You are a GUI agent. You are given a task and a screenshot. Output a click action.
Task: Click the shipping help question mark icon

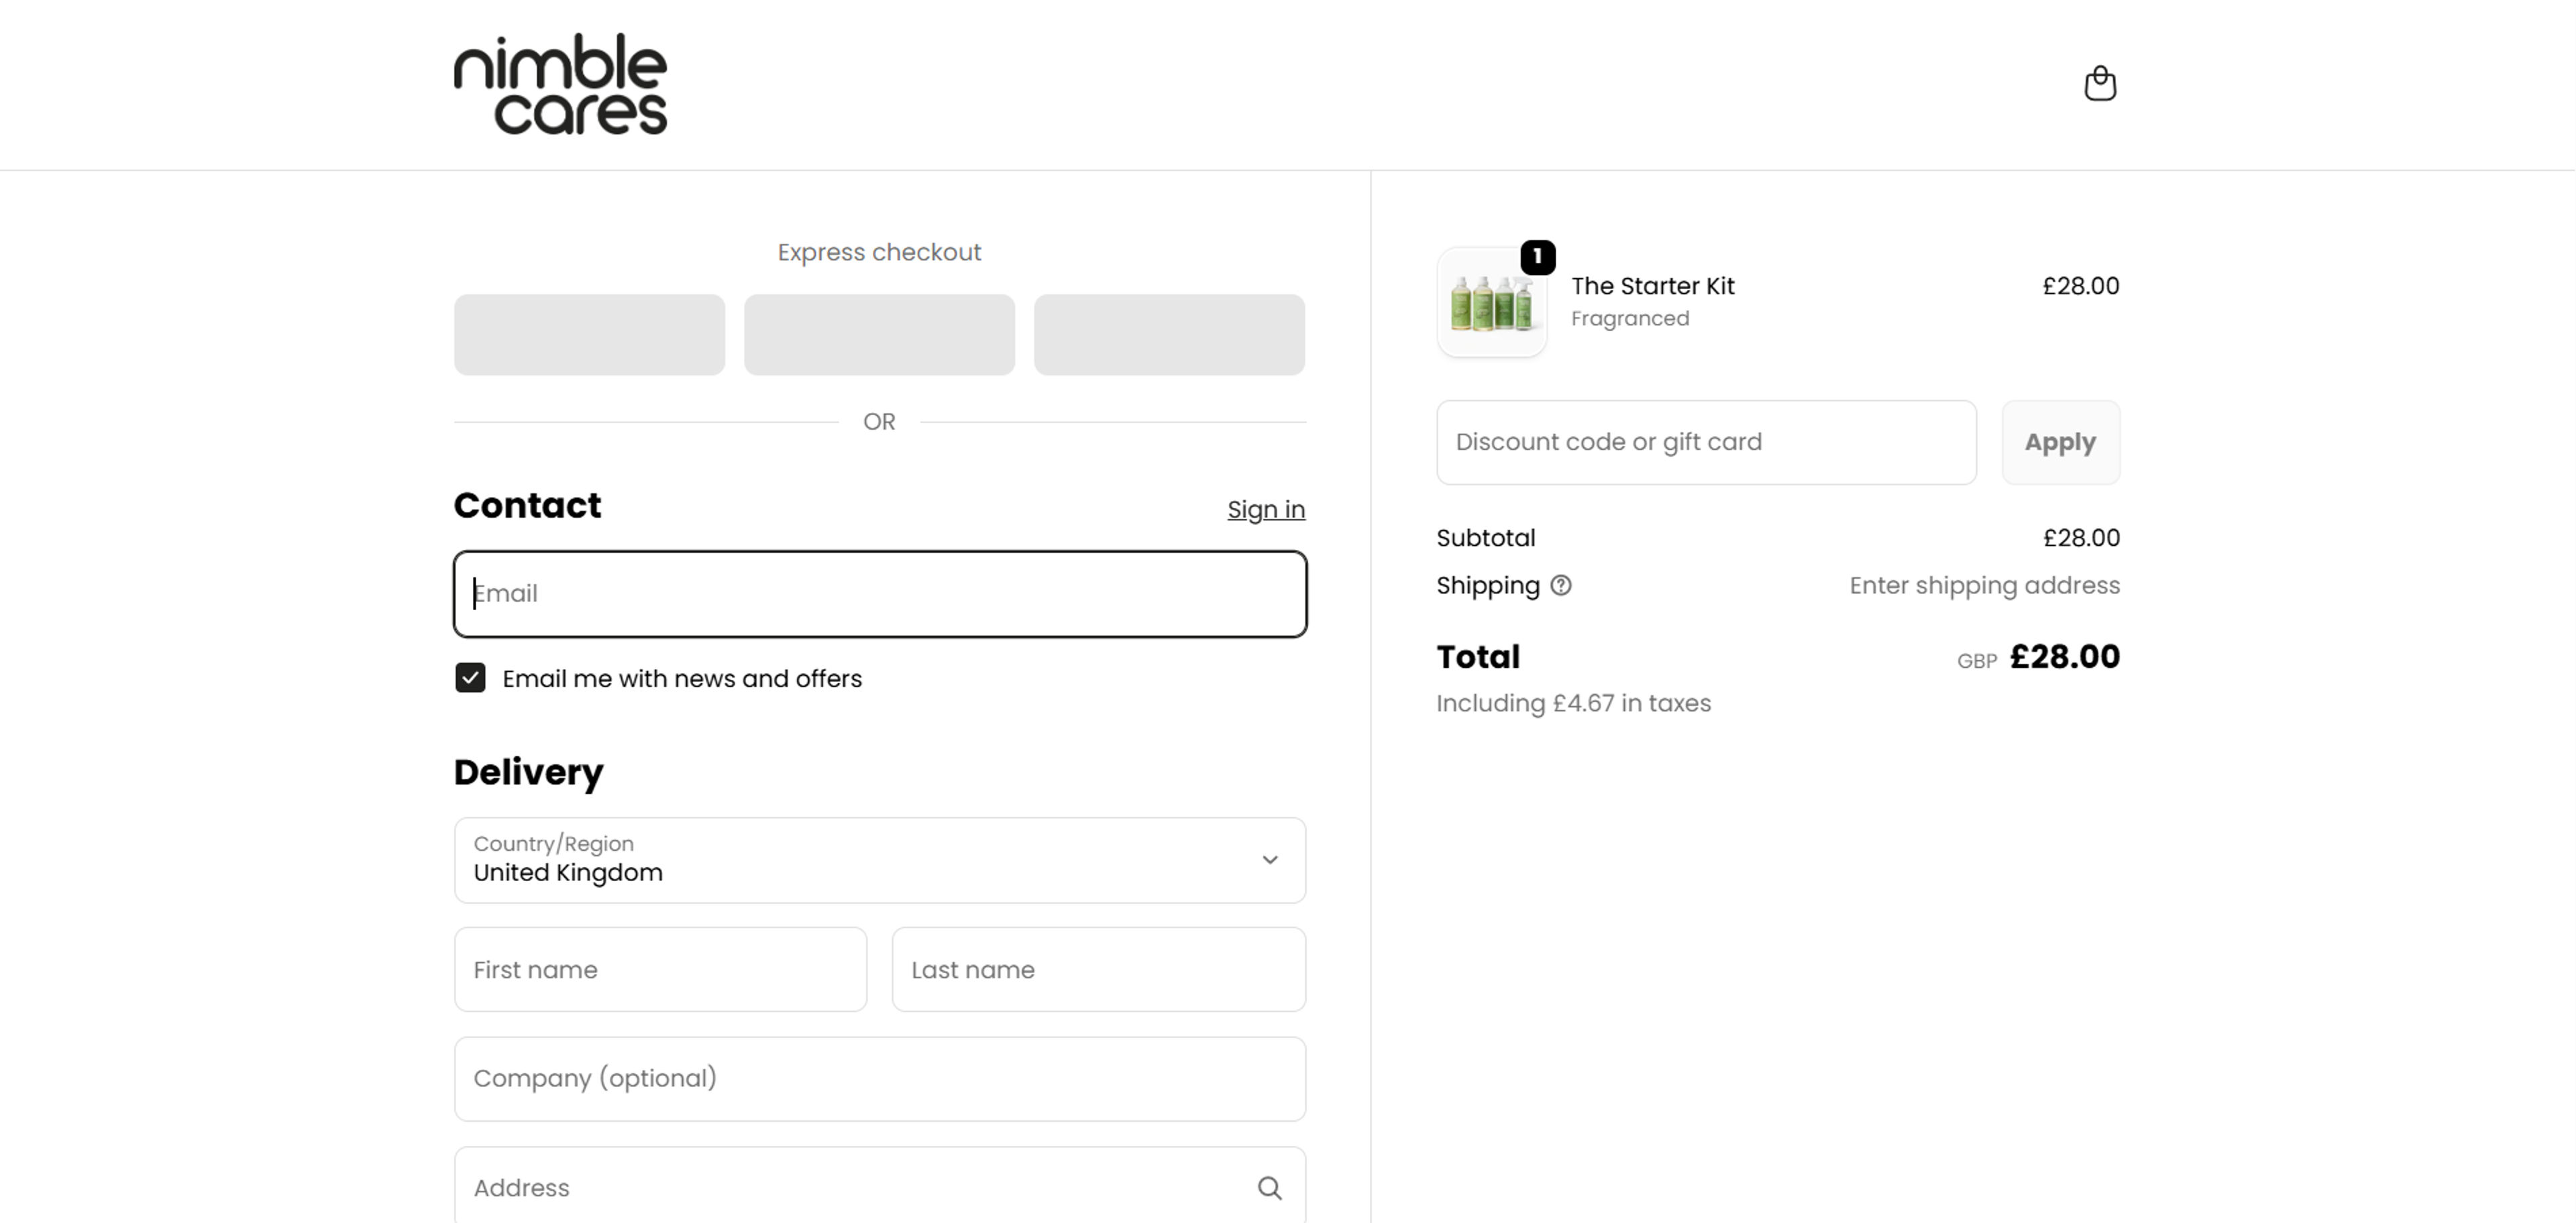click(1562, 585)
